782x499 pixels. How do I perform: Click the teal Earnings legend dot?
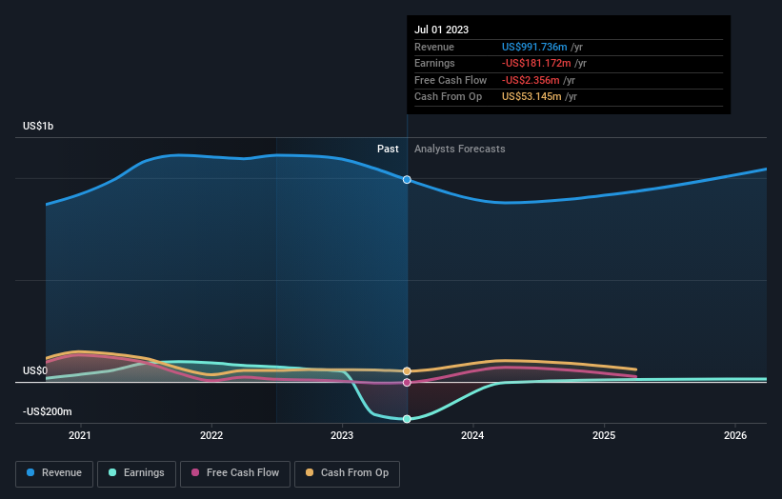[x=112, y=472]
